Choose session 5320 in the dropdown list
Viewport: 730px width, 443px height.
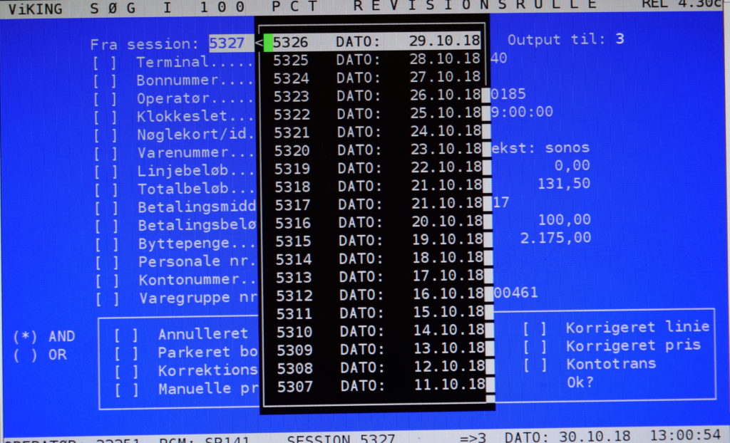(376, 150)
